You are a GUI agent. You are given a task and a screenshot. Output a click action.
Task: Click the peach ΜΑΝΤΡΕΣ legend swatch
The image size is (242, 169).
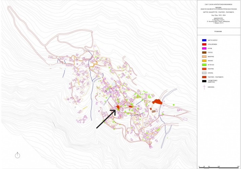204,57
